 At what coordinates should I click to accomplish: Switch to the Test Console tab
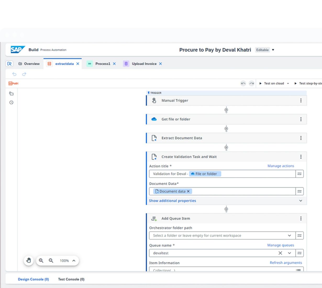pyautogui.click(x=71, y=279)
